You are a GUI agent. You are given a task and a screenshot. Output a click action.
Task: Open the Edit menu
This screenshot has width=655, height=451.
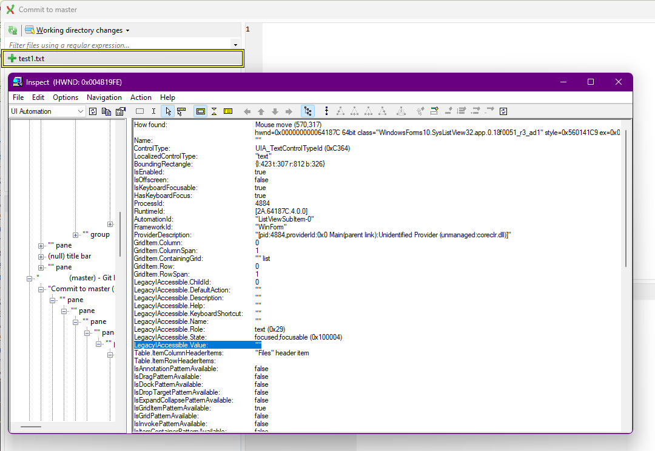(38, 97)
